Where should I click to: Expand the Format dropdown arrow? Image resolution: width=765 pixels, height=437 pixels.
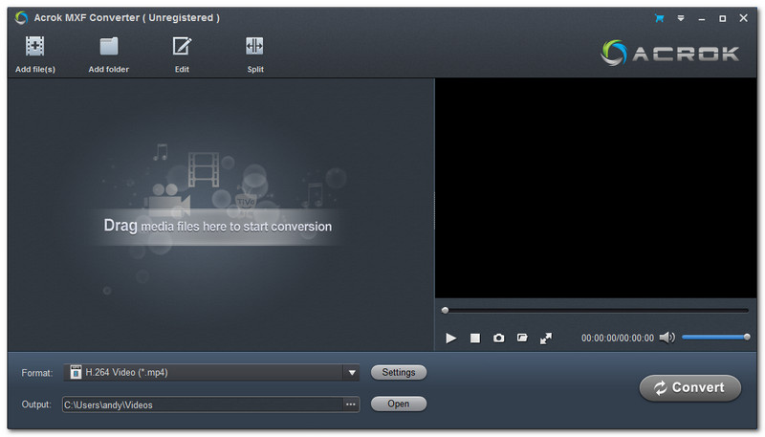(x=351, y=373)
